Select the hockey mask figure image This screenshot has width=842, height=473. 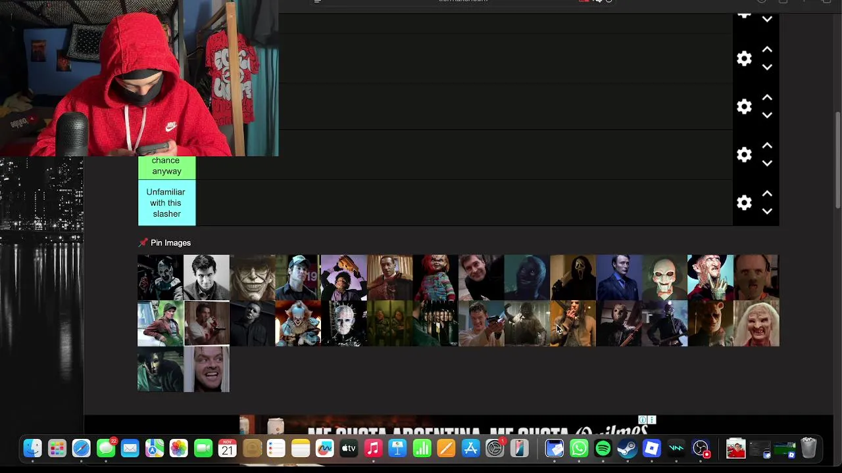pos(618,324)
